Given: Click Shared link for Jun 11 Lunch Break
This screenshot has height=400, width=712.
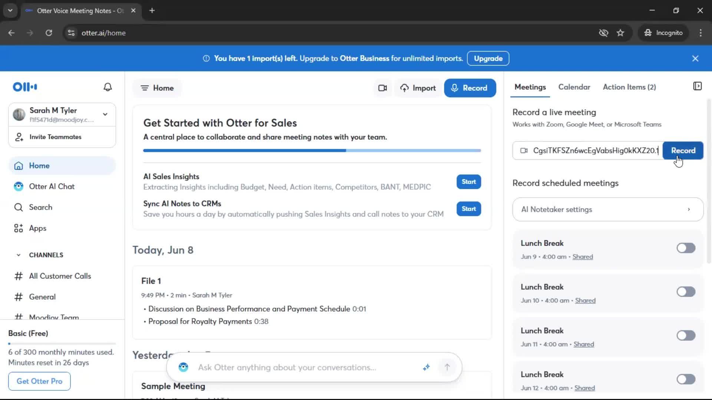Looking at the screenshot, I should click(x=584, y=344).
